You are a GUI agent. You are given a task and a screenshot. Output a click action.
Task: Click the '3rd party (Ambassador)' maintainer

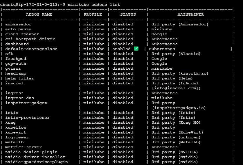[180, 24]
